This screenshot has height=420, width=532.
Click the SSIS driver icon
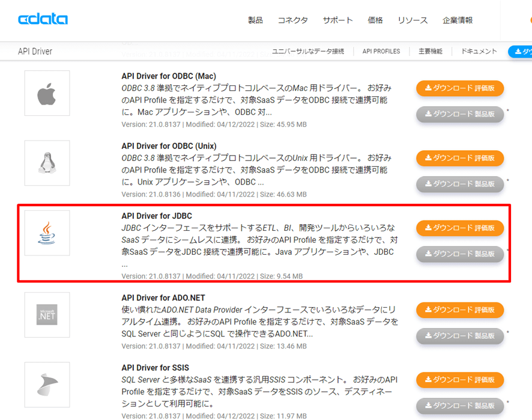tap(47, 385)
